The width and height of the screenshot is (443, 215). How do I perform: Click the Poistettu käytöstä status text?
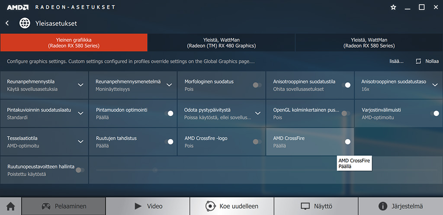(26, 174)
